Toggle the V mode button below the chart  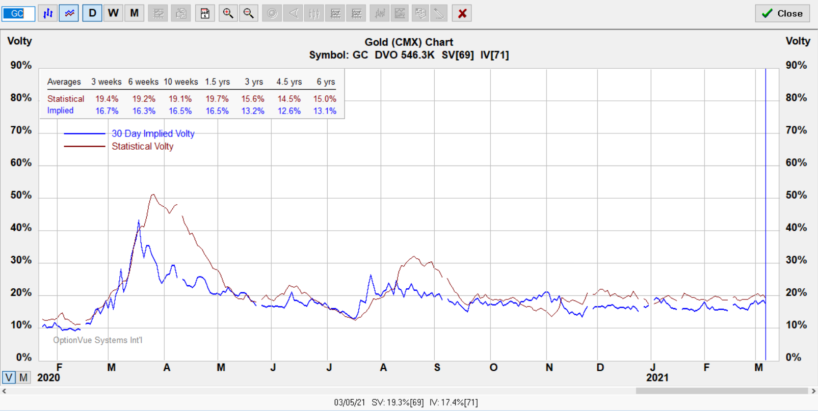pyautogui.click(x=9, y=377)
